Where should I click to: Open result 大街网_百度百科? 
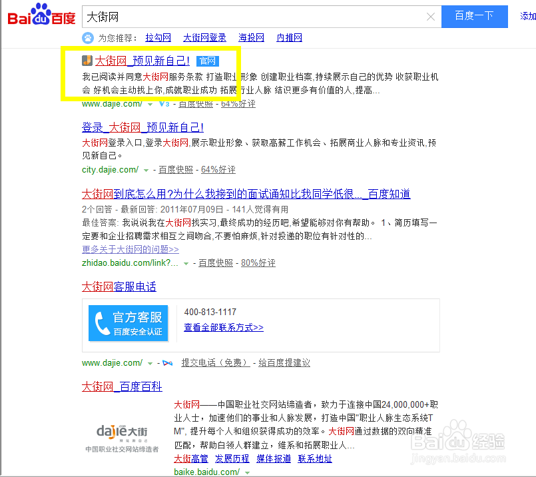tap(122, 386)
